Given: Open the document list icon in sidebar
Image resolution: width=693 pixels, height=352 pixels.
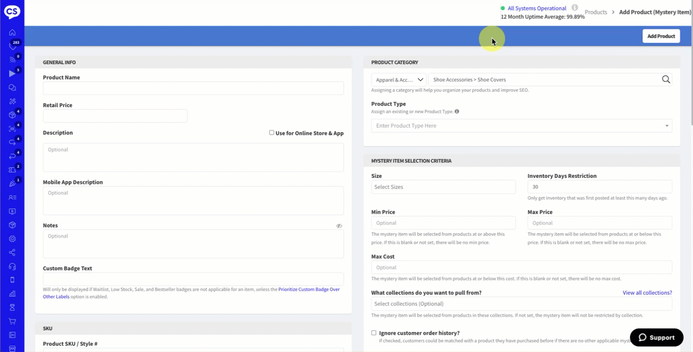Looking at the screenshot, I should 12,335.
